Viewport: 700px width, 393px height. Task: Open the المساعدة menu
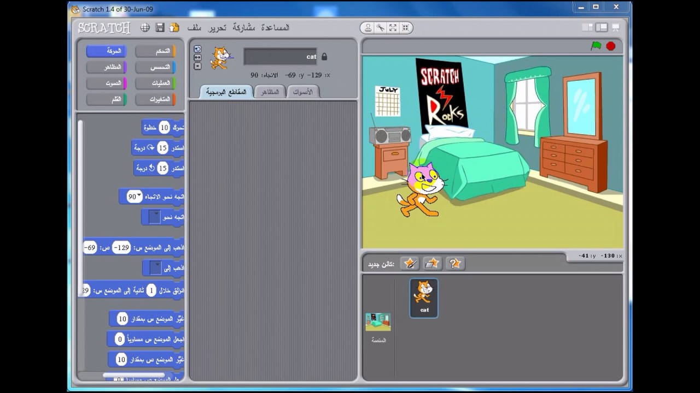(275, 27)
